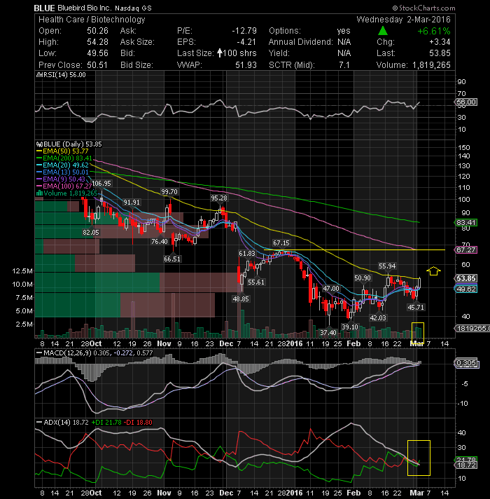
Task: Click the 1819265 volume axis tag
Action: coord(472,329)
